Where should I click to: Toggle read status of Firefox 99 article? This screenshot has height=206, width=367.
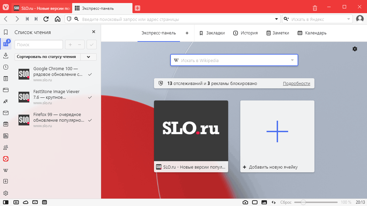point(90,120)
